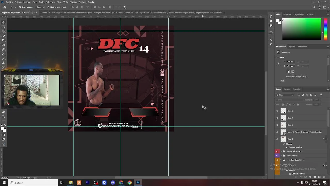330x186 pixels.
Task: Create a new group folder icon
Action: [x=315, y=177]
